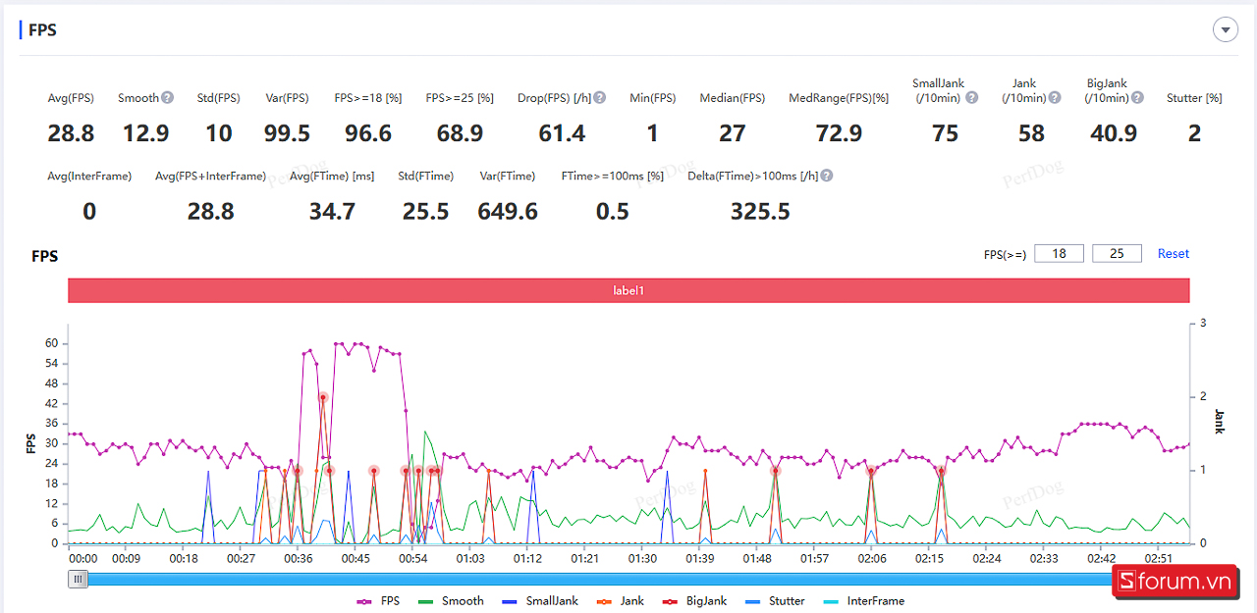
Task: Toggle the orange Jank legend entry
Action: tap(621, 601)
